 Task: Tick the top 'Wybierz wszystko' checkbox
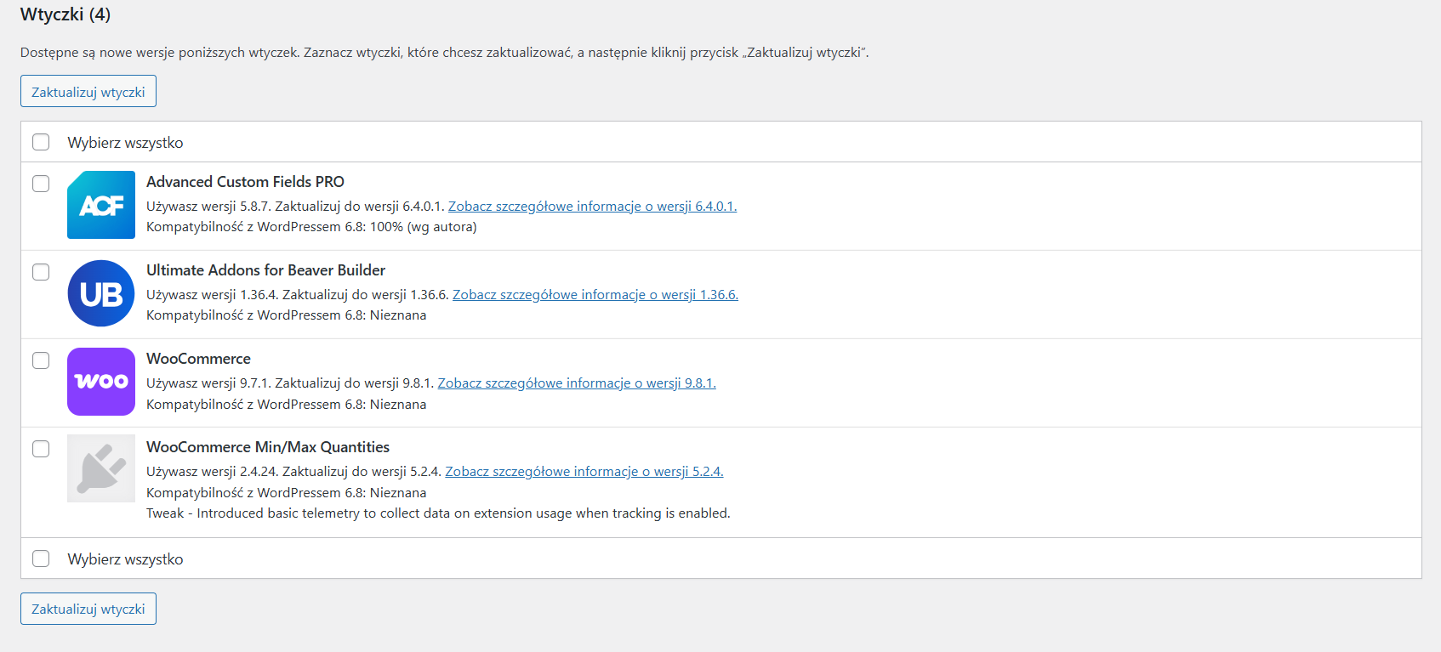coord(41,142)
